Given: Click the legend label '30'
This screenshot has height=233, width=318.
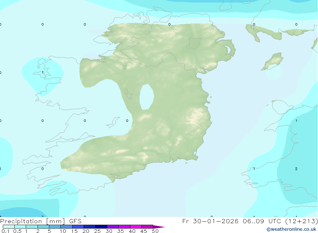Looking at the screenshot, I should [109, 231].
